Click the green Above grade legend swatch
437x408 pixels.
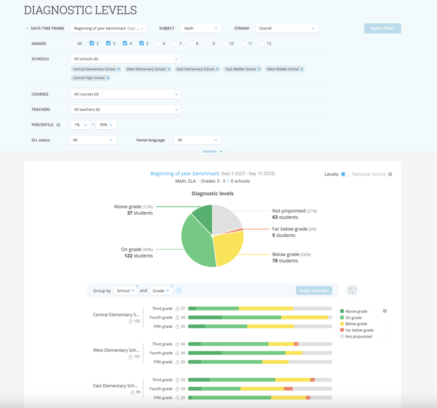tap(341, 311)
